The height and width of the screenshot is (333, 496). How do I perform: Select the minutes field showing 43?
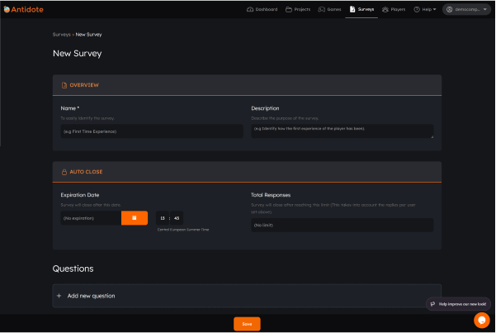[177, 218]
